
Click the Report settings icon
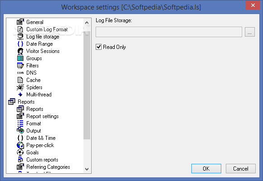coord(20,116)
